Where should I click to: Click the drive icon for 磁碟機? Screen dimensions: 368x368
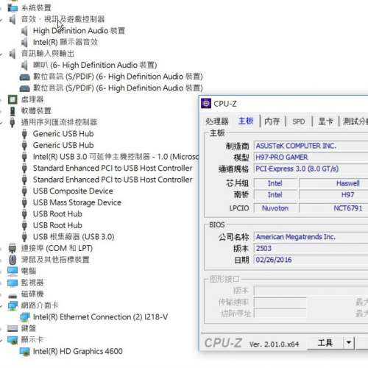[13, 295]
